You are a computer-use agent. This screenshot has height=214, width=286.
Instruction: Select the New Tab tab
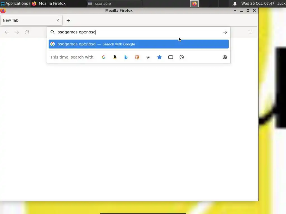point(31,20)
